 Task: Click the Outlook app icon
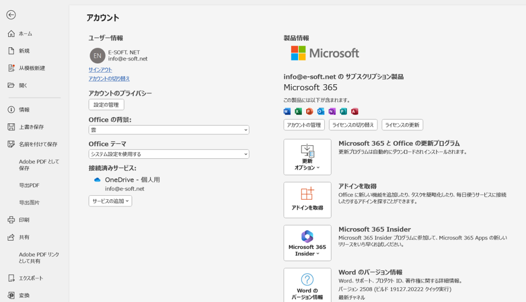click(321, 111)
